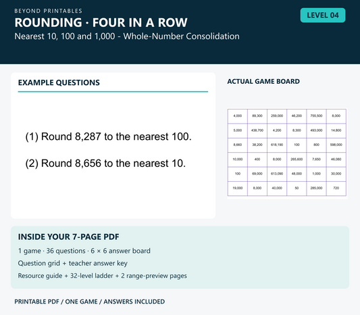Click board cell 8,660

click(237, 145)
